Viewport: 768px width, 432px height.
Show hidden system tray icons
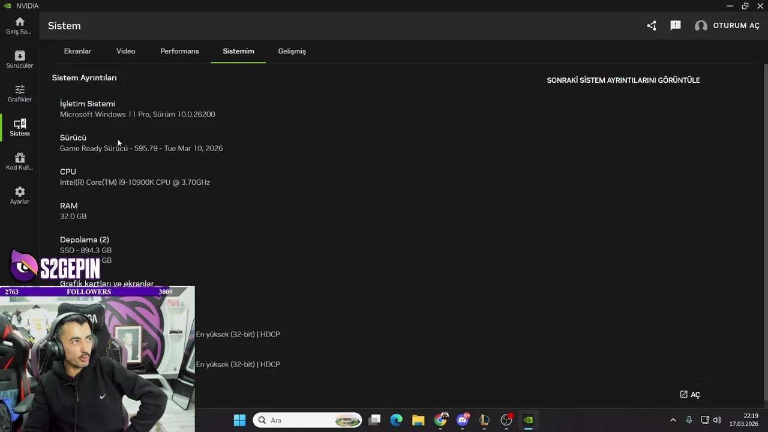[x=673, y=420]
